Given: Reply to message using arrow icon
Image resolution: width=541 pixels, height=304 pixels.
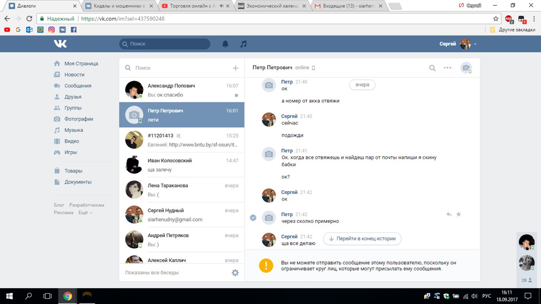Looking at the screenshot, I should point(449,214).
